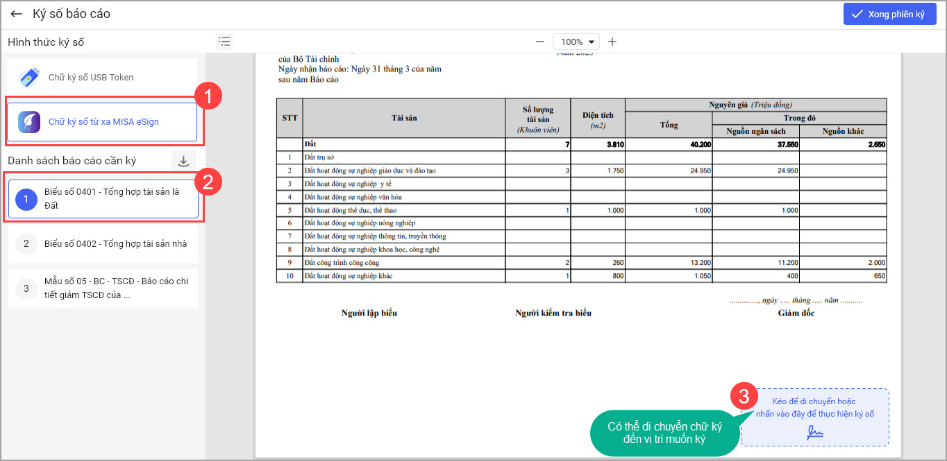Click the Tài sản column header
Viewport: 947px width, 461px height.
pyautogui.click(x=404, y=118)
